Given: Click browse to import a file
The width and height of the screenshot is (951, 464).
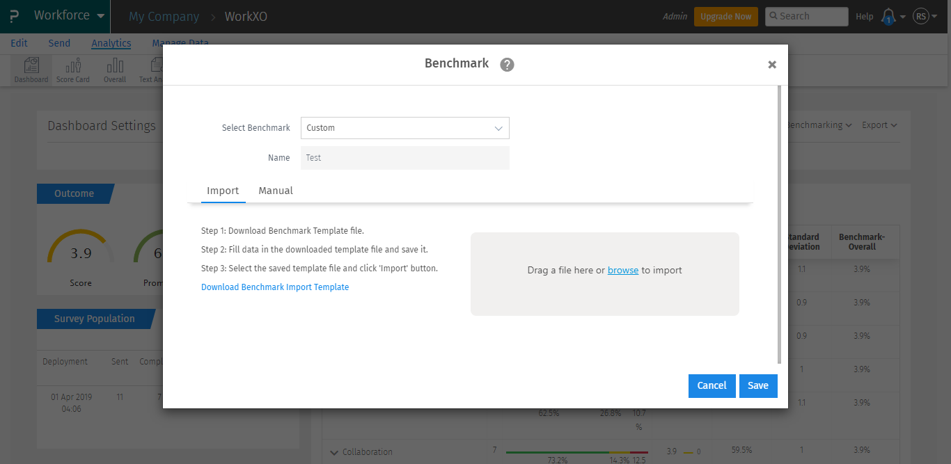Looking at the screenshot, I should pos(622,270).
